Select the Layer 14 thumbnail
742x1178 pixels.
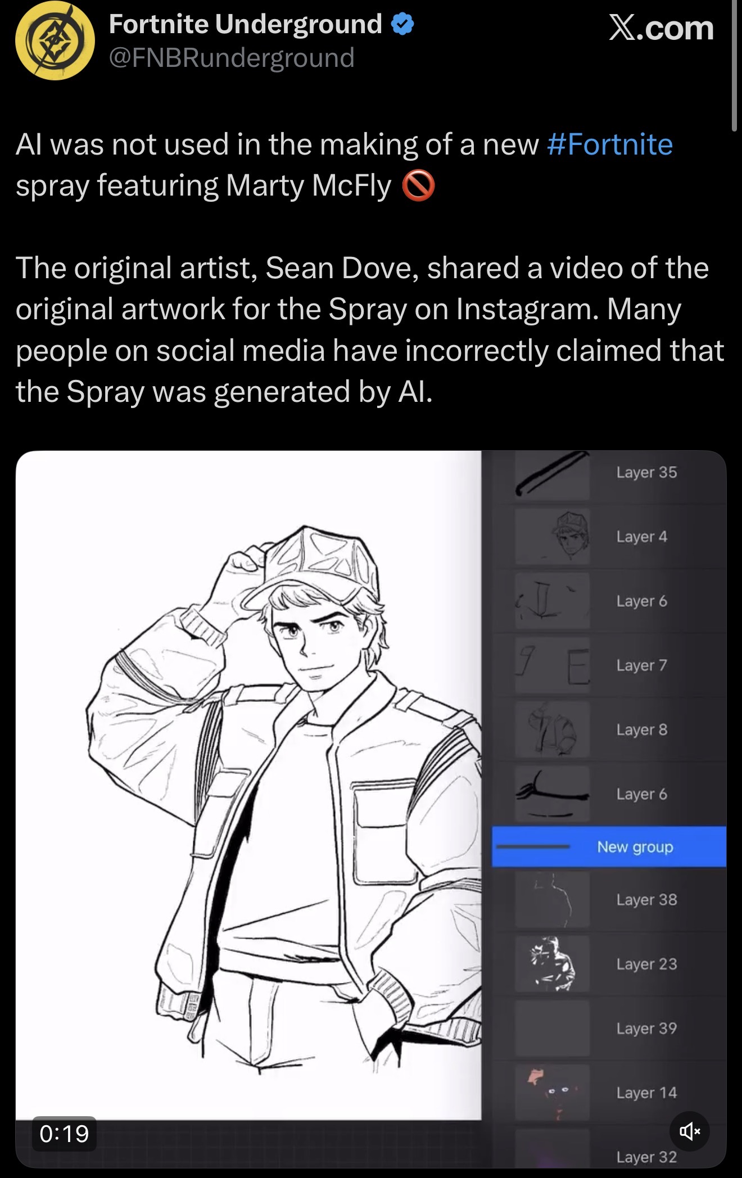[552, 1093]
